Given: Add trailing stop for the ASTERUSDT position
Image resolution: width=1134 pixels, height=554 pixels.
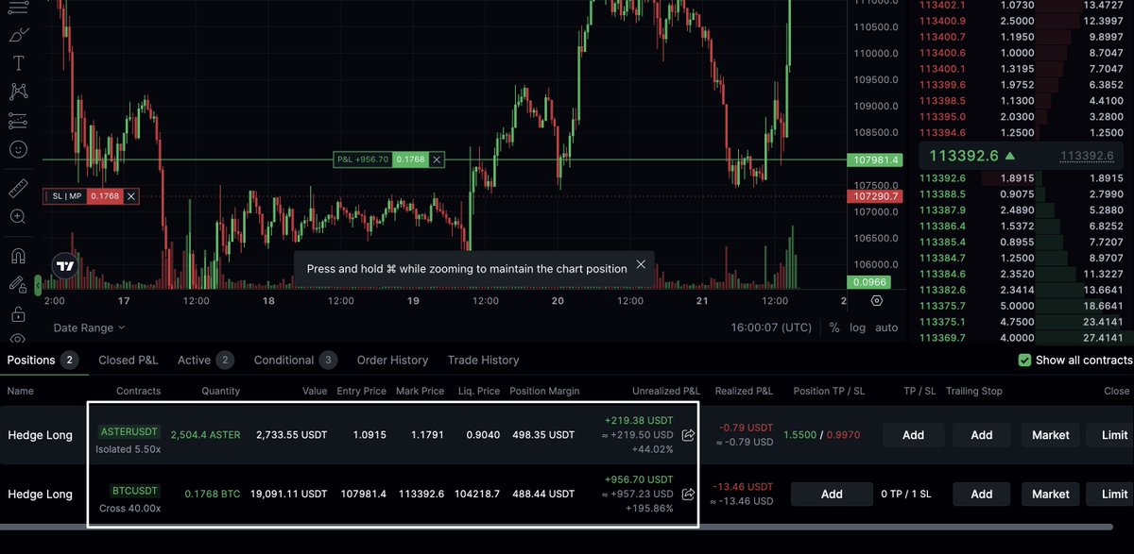Looking at the screenshot, I should [x=982, y=435].
